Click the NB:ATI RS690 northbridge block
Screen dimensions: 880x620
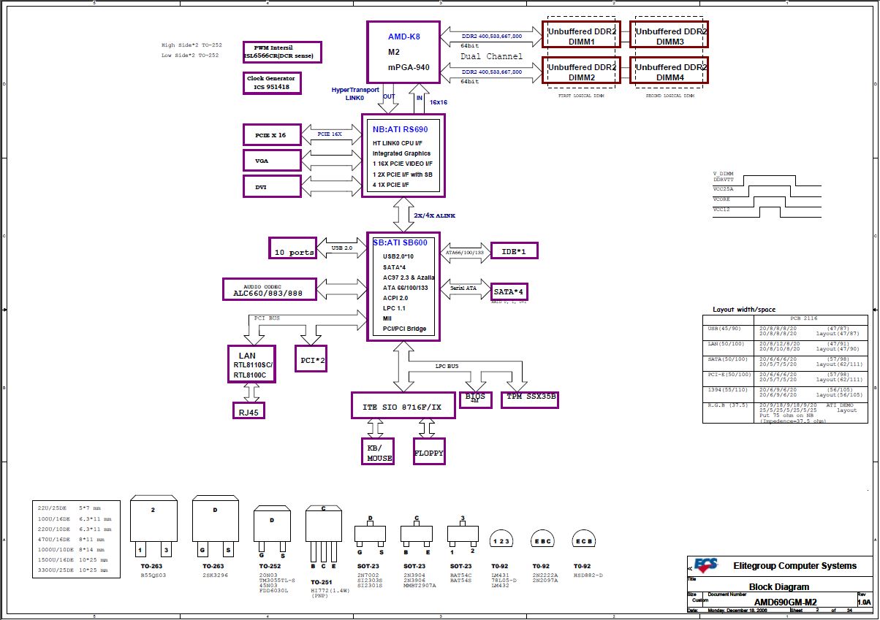pos(403,154)
